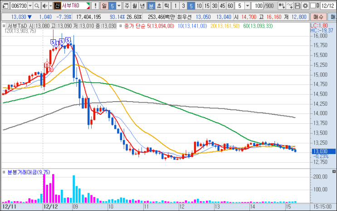Click the current price 13,030 with down arrow
337x211 pixels.
(x=21, y=17)
